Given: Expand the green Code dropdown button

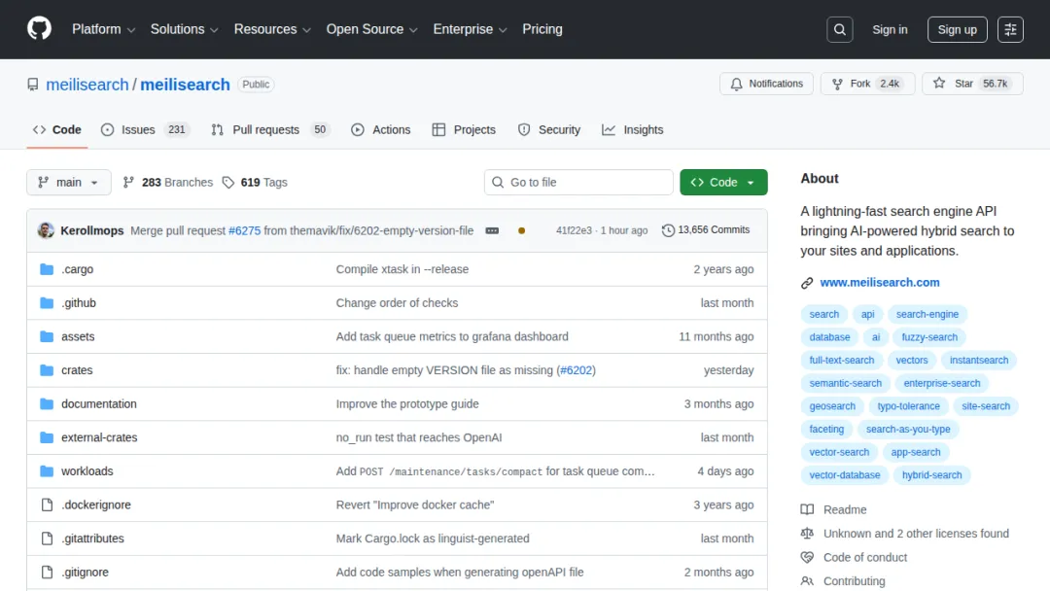Looking at the screenshot, I should 723,182.
